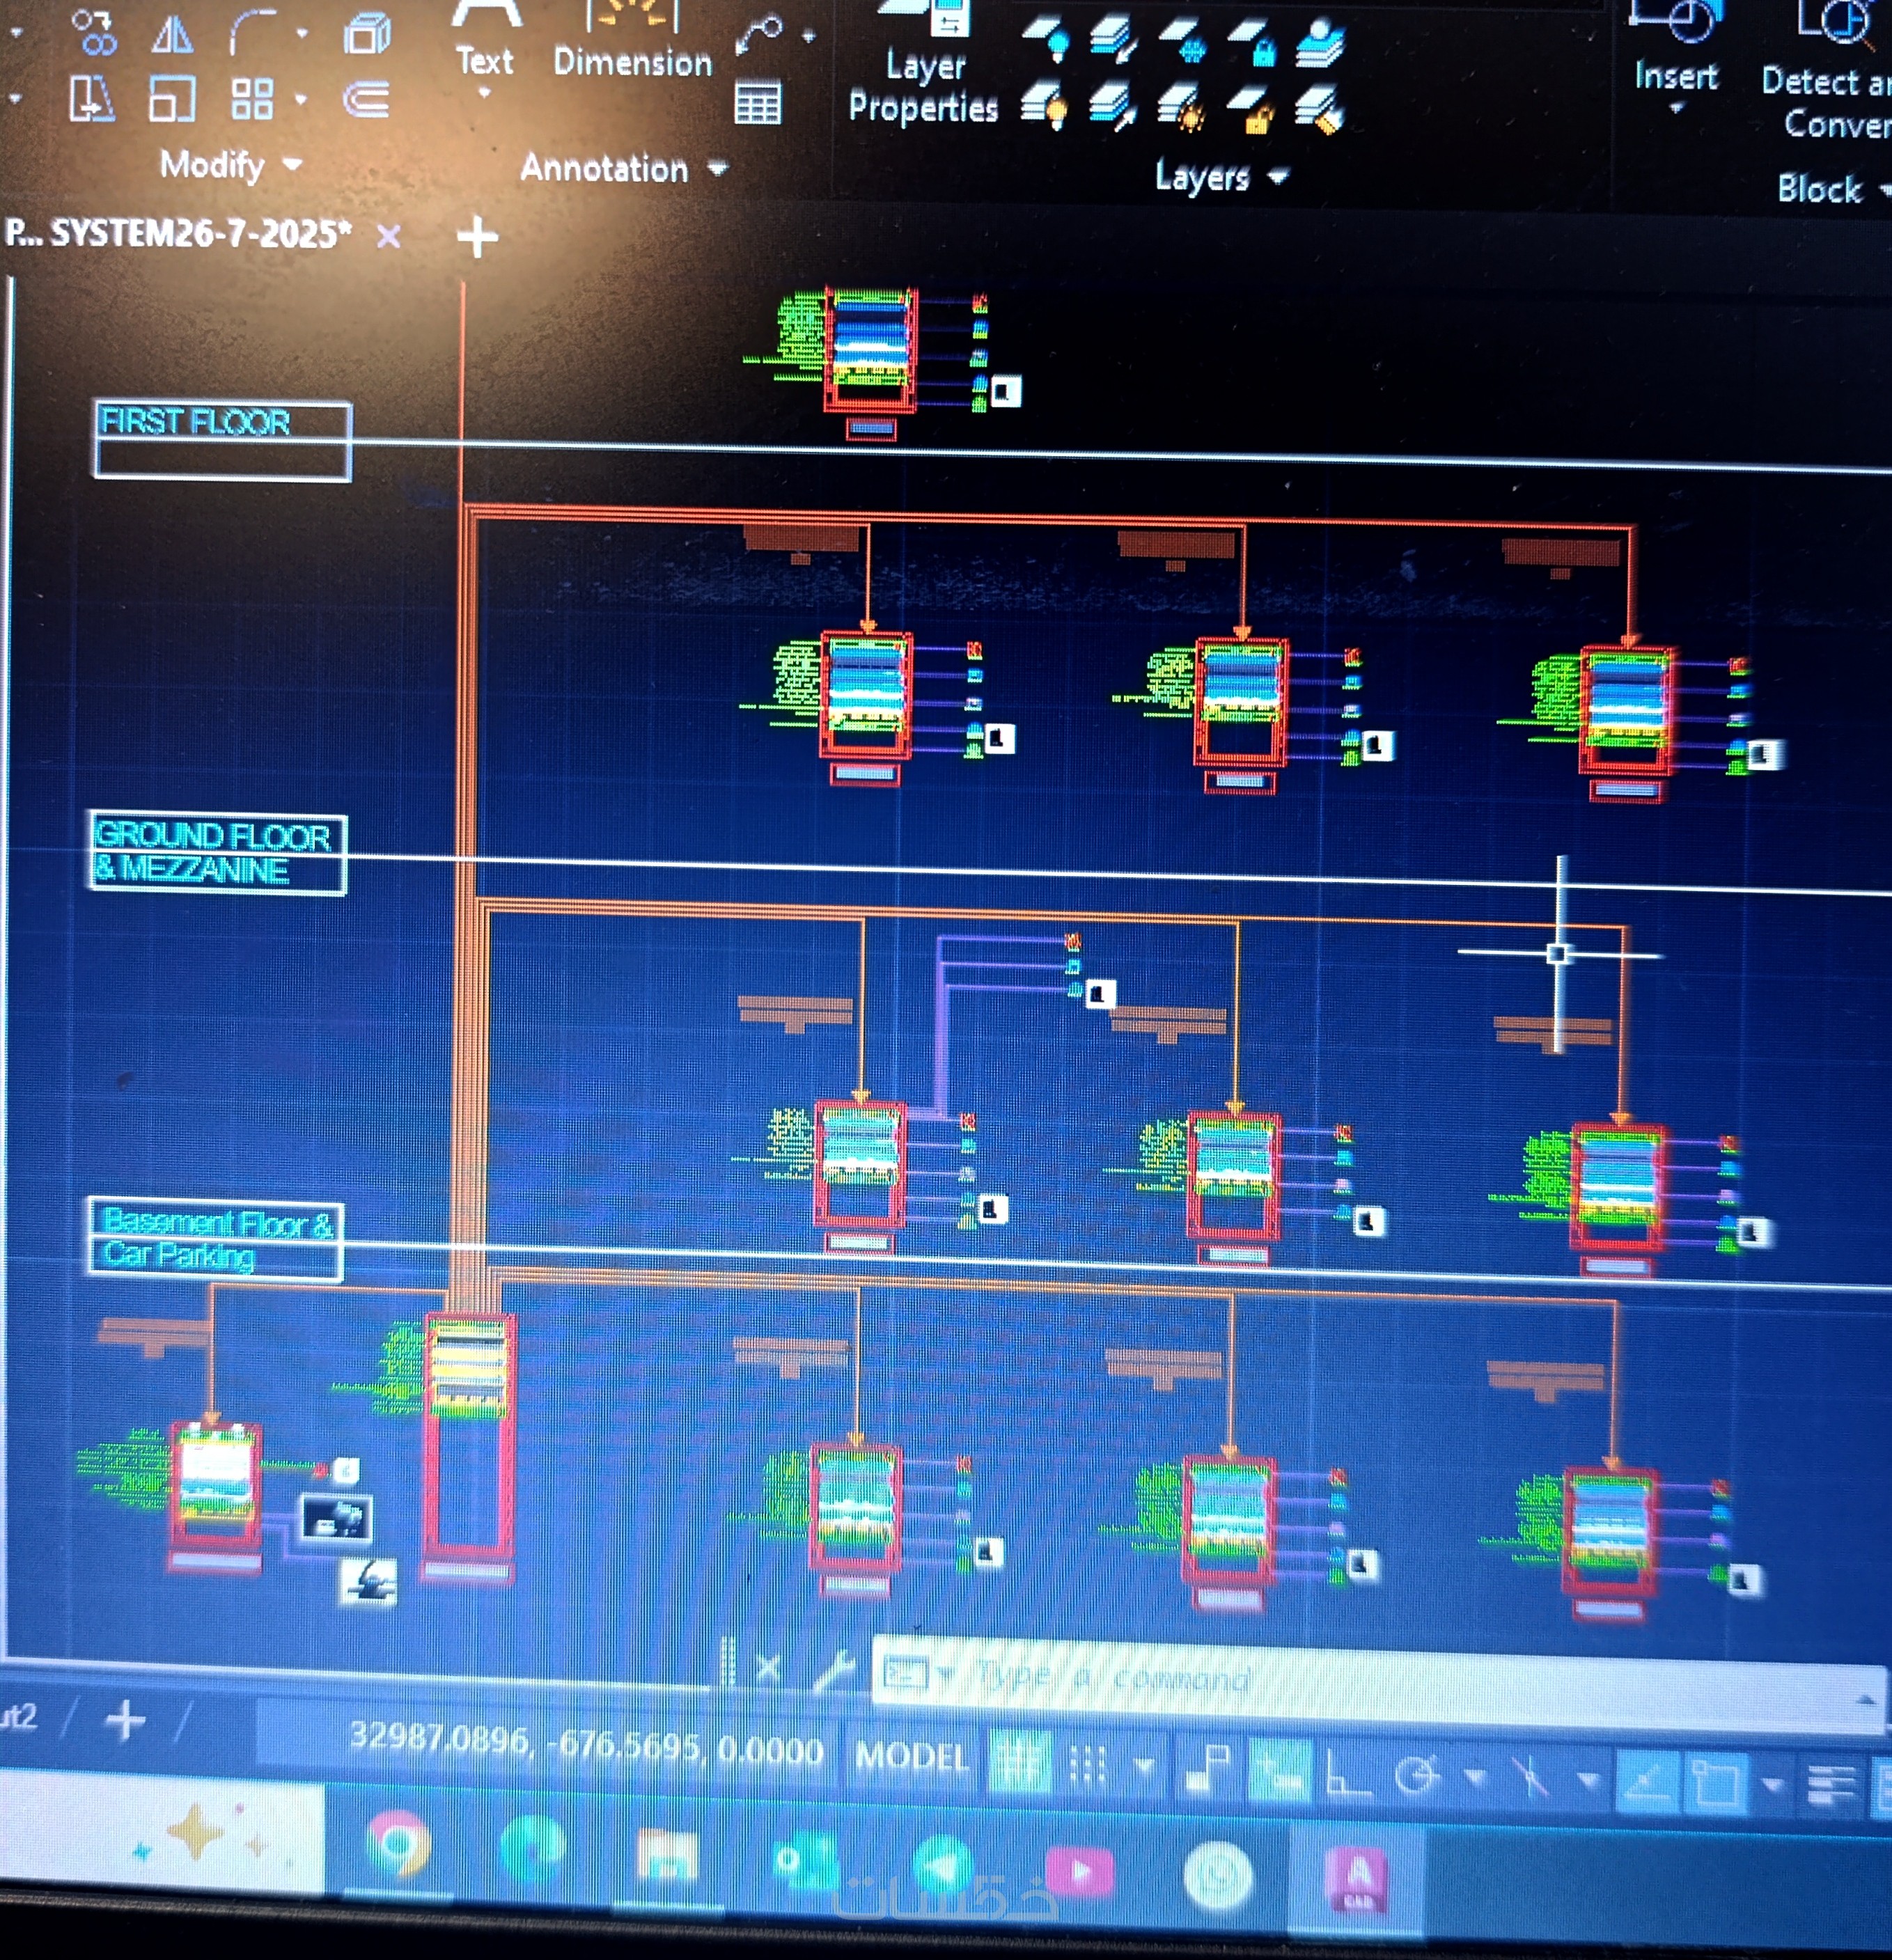Select the Mirror tool in Modify

[x=172, y=36]
